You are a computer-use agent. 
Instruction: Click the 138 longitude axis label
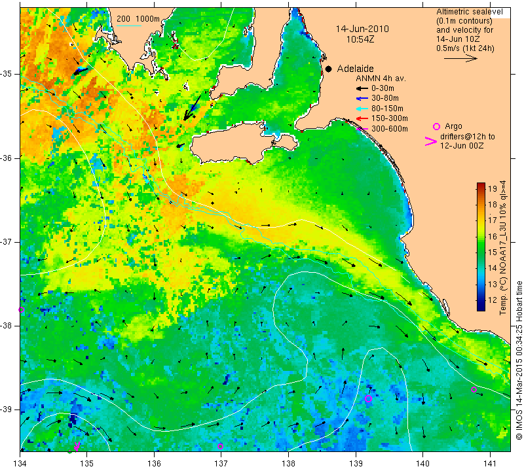pyautogui.click(x=288, y=464)
